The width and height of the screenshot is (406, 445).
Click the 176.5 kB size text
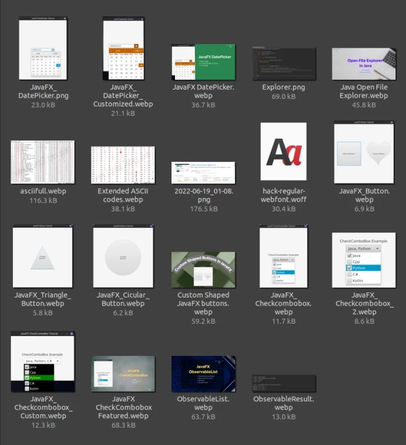tap(204, 209)
